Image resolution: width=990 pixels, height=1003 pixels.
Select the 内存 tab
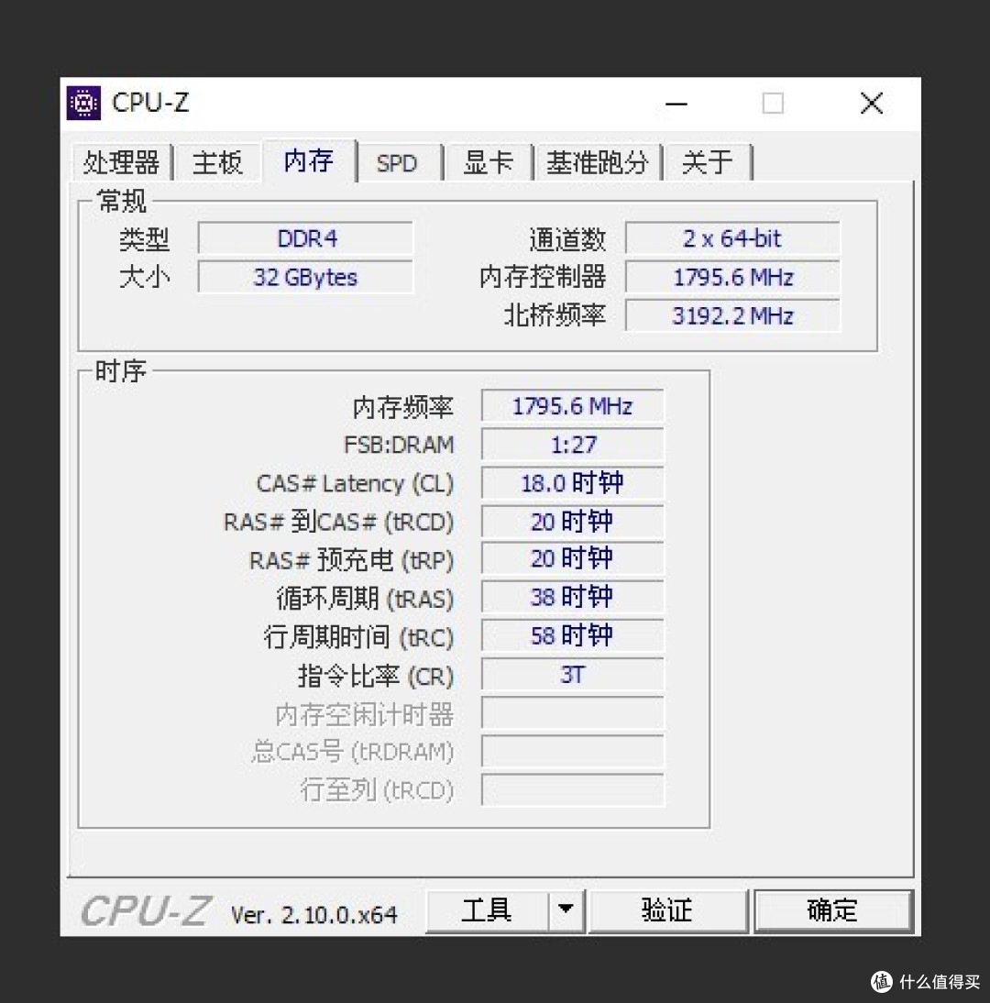[x=309, y=160]
